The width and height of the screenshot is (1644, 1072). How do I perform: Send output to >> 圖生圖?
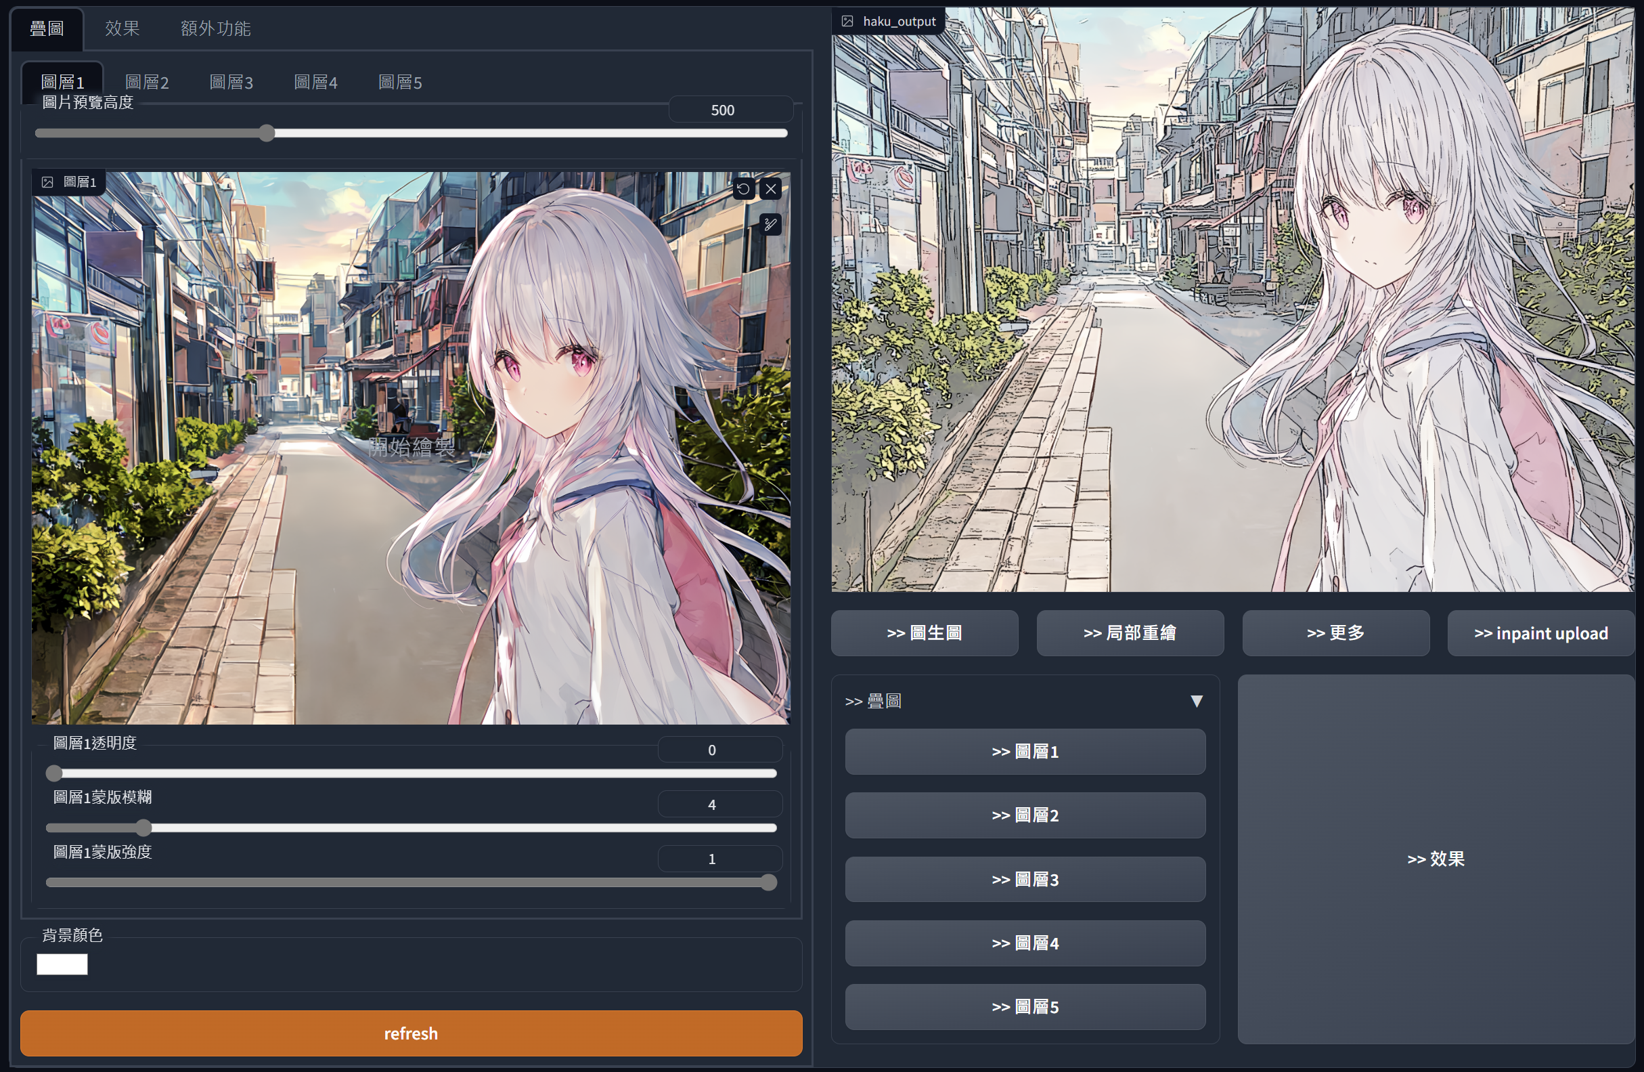925,633
